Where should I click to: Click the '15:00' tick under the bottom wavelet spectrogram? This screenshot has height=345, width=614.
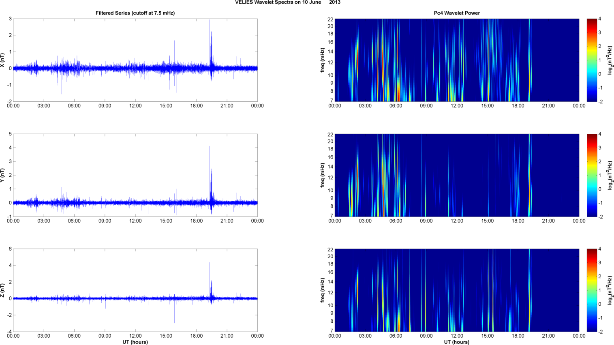[x=487, y=336]
